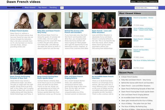Open recent post Cher and Dawn French Singing Believe
The height and width of the screenshot is (110, 165).
coord(135,95)
